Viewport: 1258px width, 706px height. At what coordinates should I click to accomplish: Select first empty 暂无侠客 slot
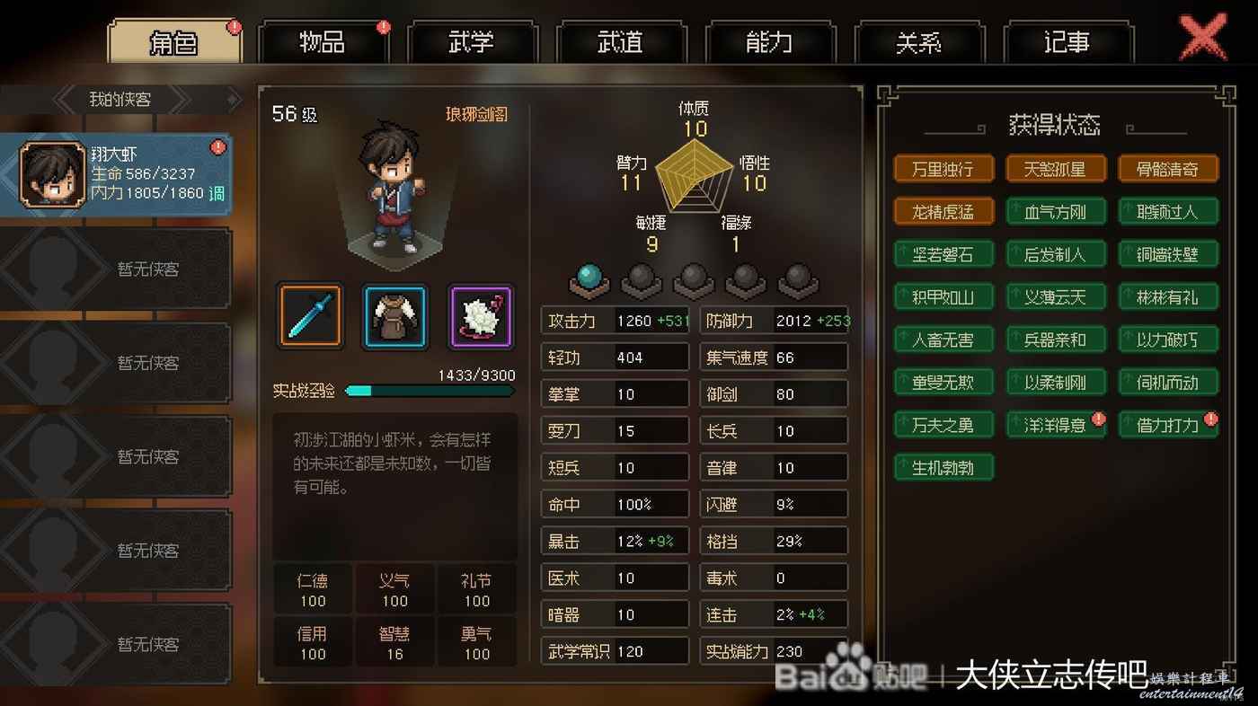point(116,269)
